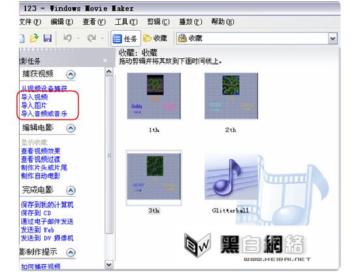Open the 播放(P) menu
Screen dimensions: 362x272
pyautogui.click(x=190, y=22)
